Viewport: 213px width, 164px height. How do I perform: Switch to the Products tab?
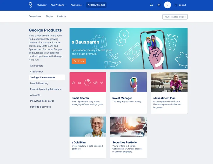(x=61, y=16)
